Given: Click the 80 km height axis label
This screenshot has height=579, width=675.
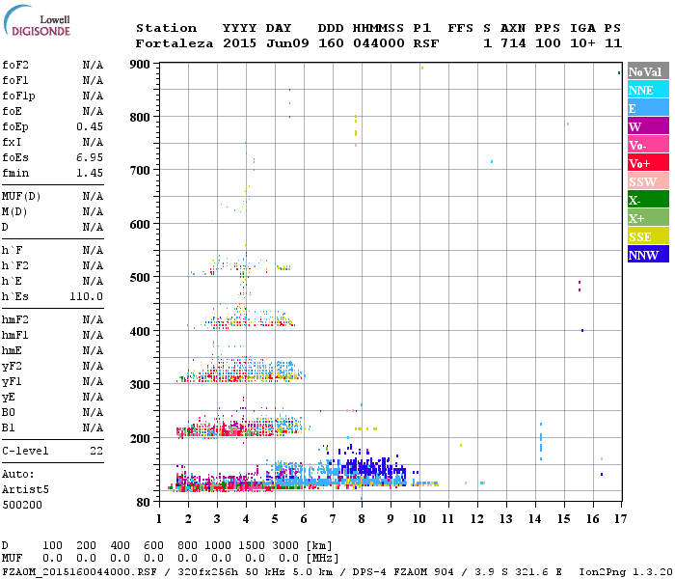Looking at the screenshot, I should click(144, 502).
